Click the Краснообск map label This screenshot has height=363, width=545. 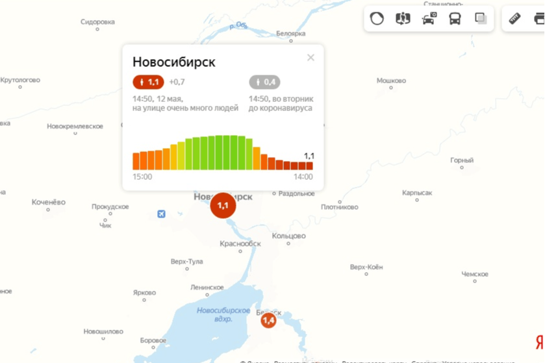tap(240, 244)
